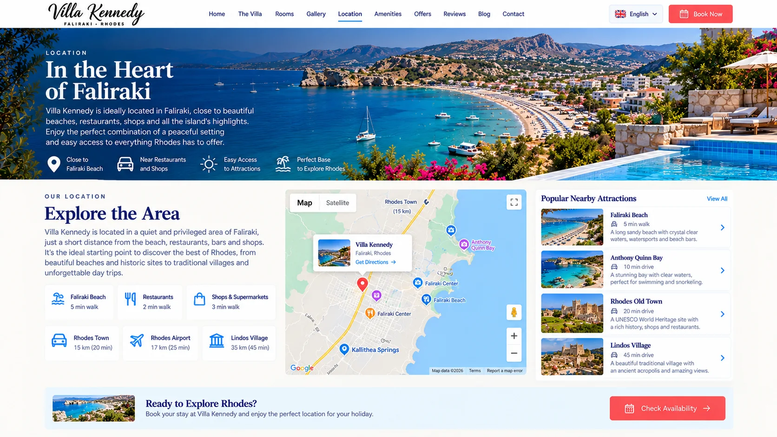
Task: Click the orange Faliraki Center restaurant marker
Action: [x=370, y=313]
